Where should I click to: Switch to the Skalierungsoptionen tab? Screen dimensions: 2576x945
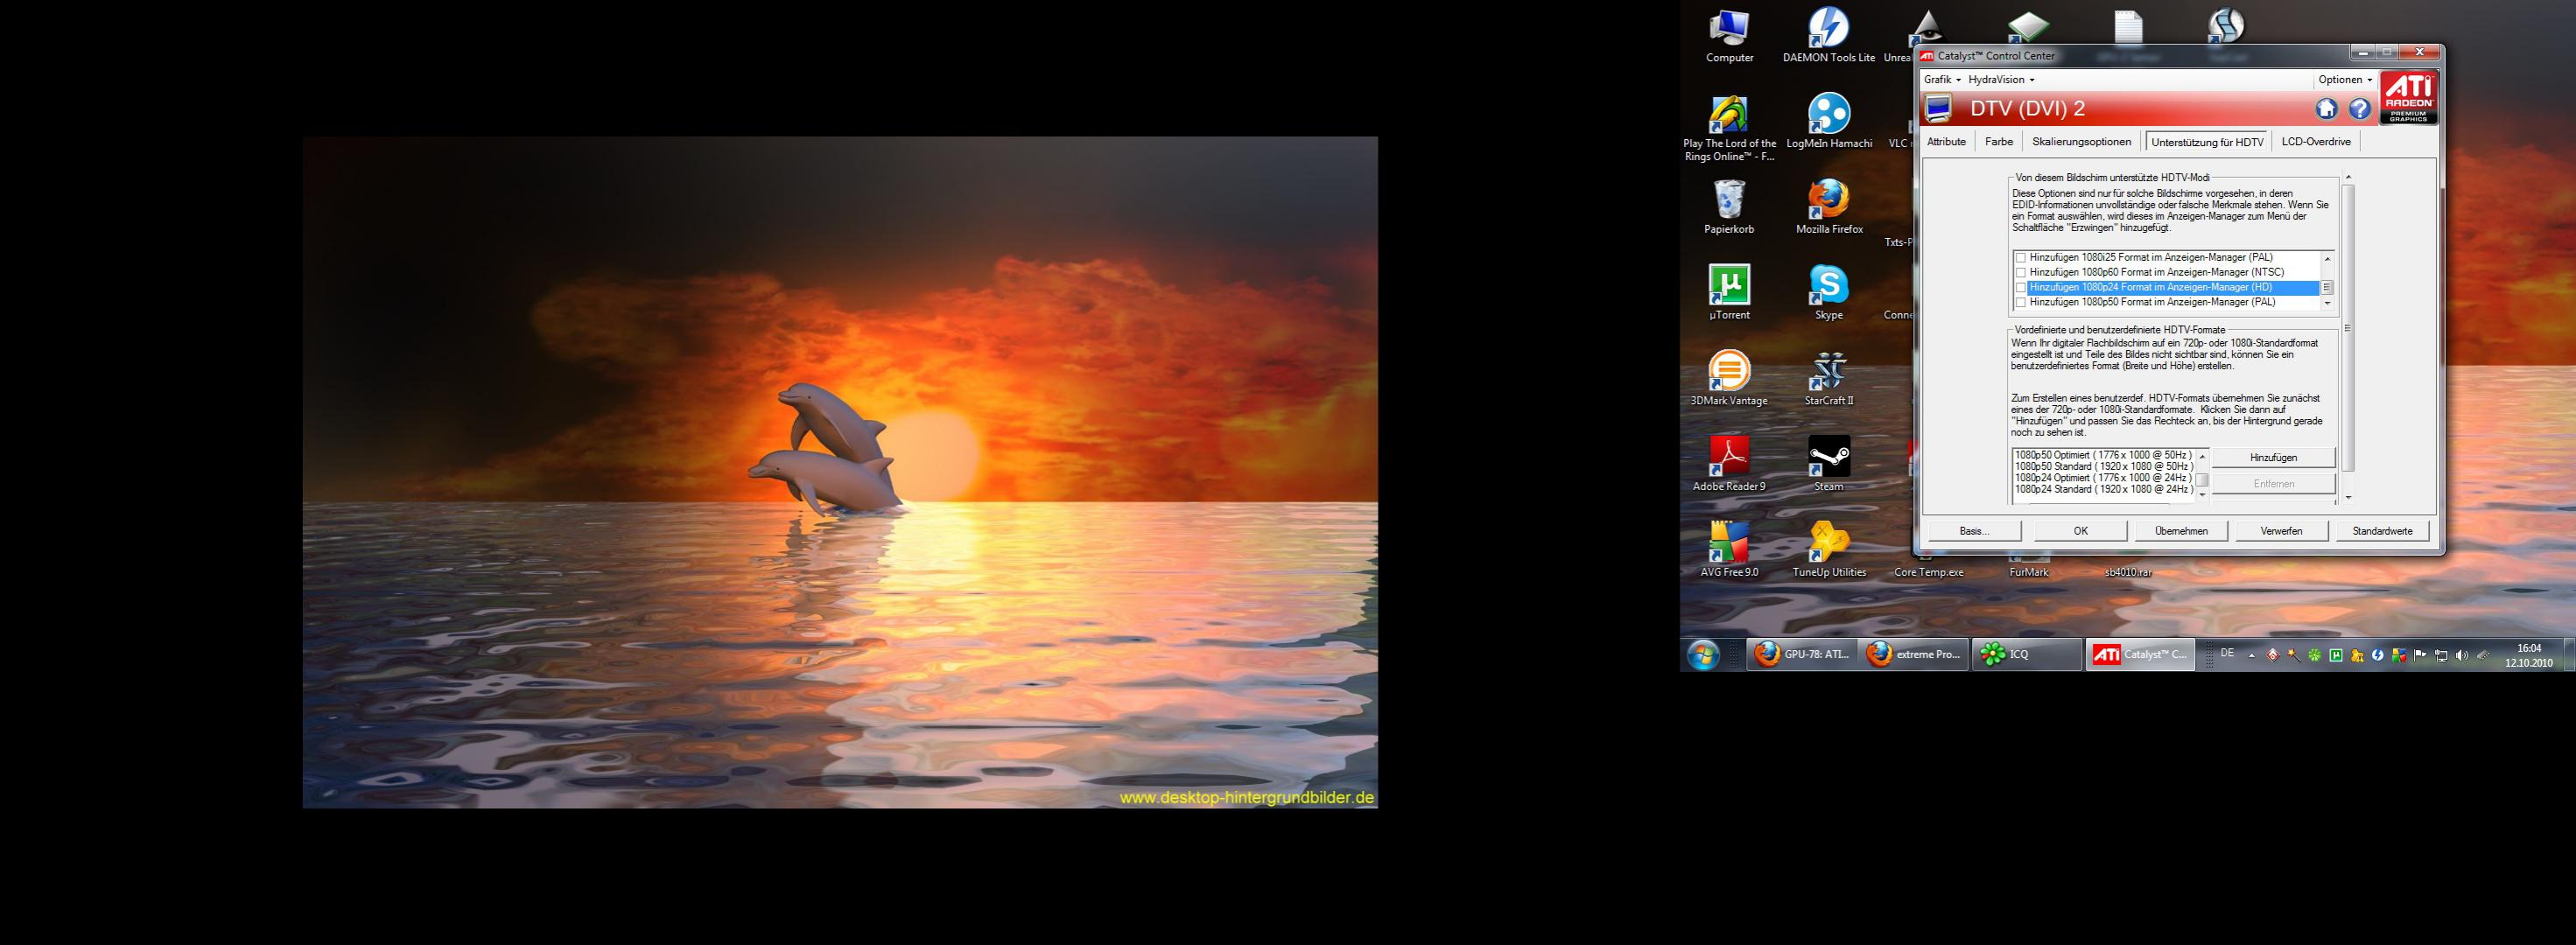(x=2081, y=142)
